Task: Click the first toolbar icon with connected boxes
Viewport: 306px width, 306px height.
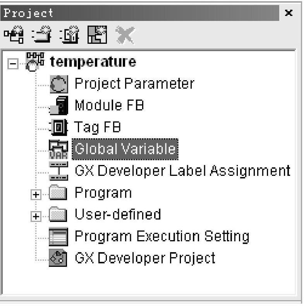Action: pyautogui.click(x=14, y=34)
